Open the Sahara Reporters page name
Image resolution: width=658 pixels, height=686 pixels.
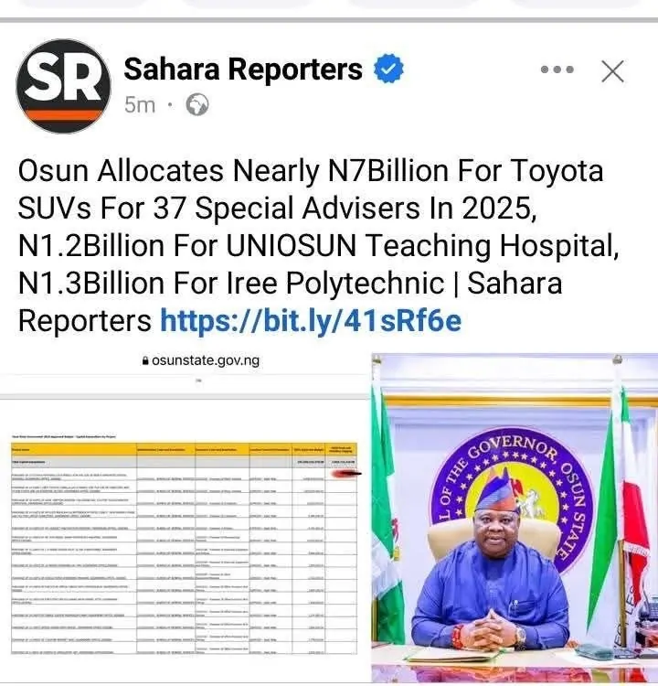click(243, 69)
